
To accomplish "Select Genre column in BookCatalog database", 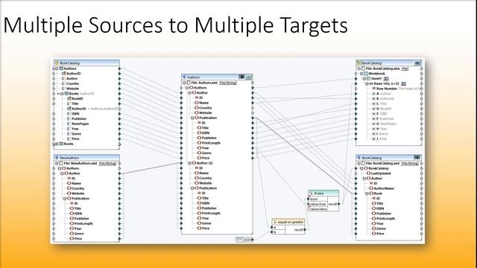I will point(76,134).
